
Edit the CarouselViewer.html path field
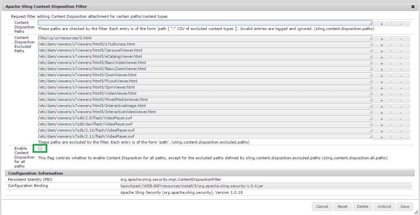[205, 50]
